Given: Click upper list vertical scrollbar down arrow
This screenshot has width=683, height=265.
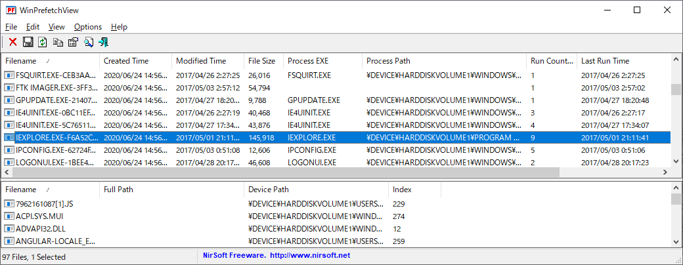Looking at the screenshot, I should [x=676, y=163].
